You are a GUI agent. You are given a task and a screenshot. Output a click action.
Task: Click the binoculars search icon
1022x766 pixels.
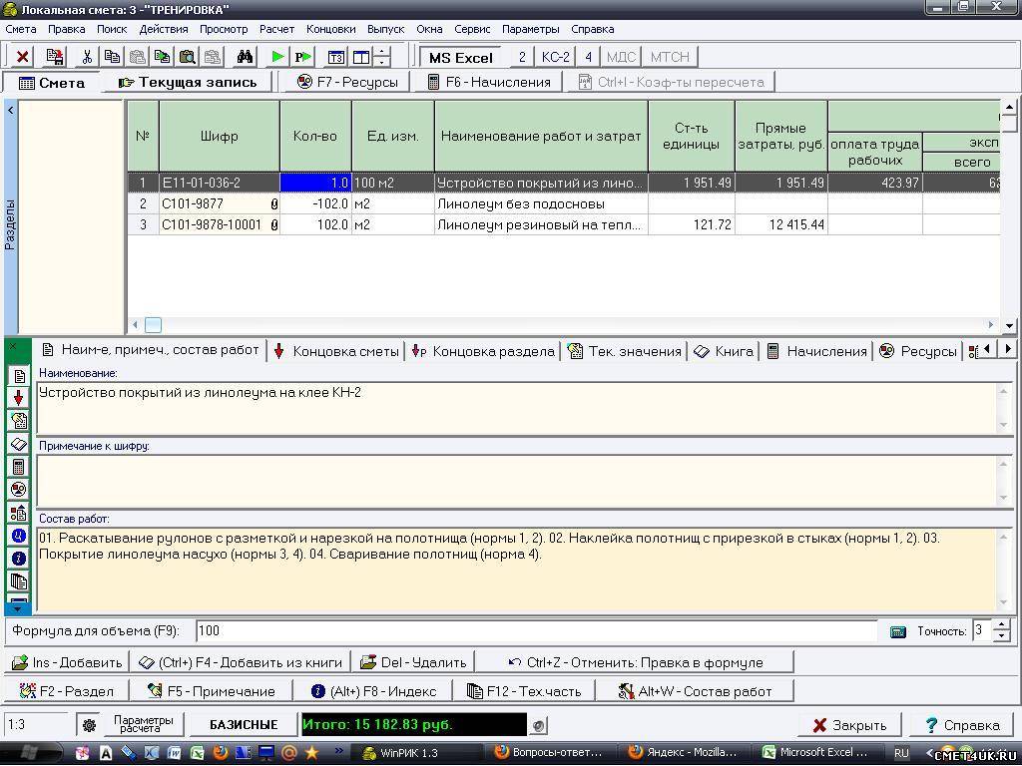[245, 57]
